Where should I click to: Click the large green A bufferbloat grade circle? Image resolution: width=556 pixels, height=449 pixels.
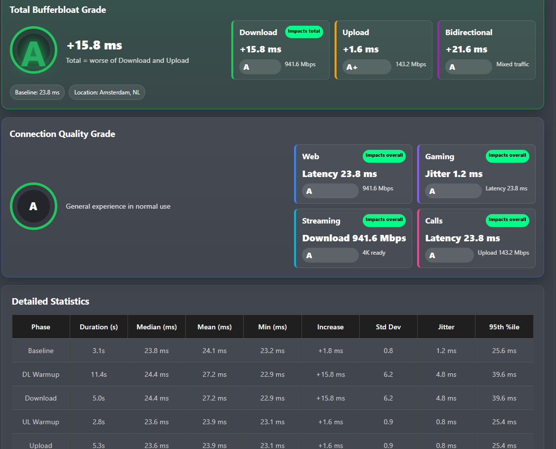pyautogui.click(x=34, y=50)
